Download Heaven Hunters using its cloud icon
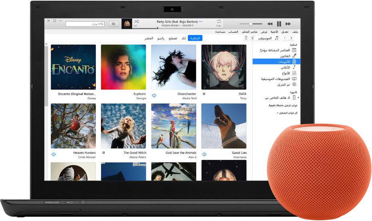 [54, 155]
